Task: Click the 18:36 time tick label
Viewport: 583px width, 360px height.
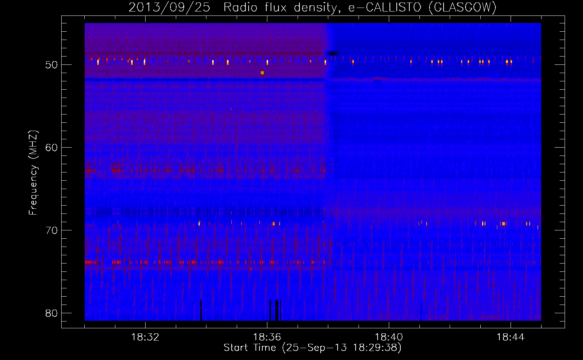Action: [x=267, y=337]
